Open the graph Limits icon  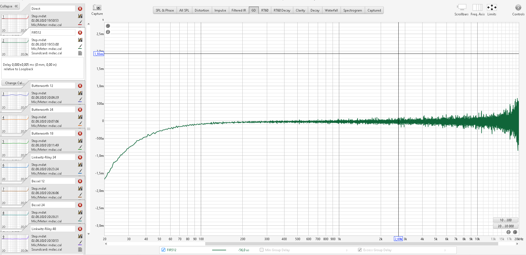pyautogui.click(x=492, y=8)
